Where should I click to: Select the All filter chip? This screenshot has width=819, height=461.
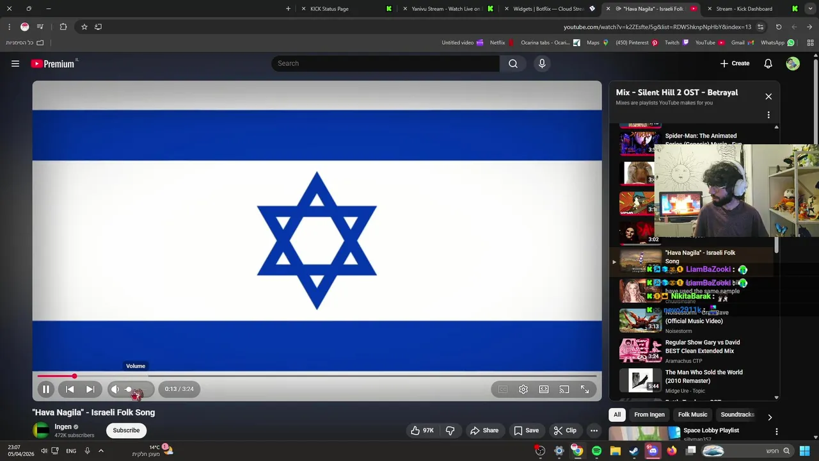click(x=617, y=415)
